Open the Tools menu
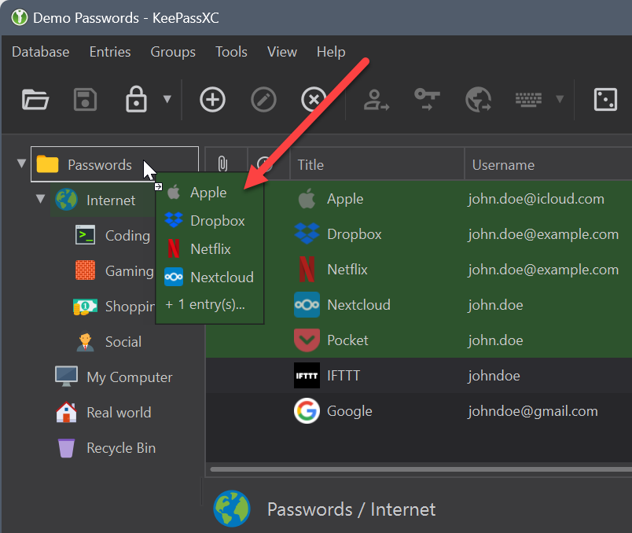This screenshot has width=632, height=533. (x=231, y=52)
